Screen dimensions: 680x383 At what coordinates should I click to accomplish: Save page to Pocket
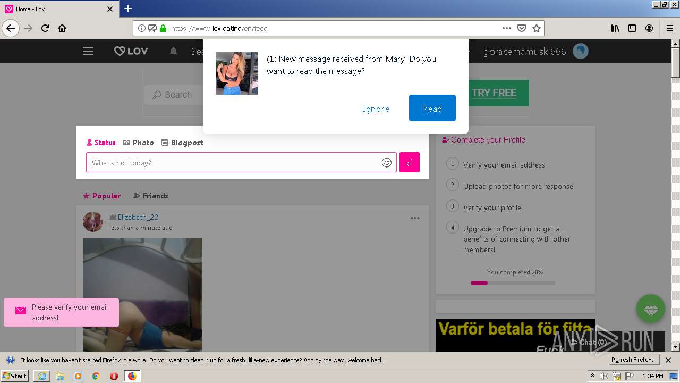click(522, 28)
